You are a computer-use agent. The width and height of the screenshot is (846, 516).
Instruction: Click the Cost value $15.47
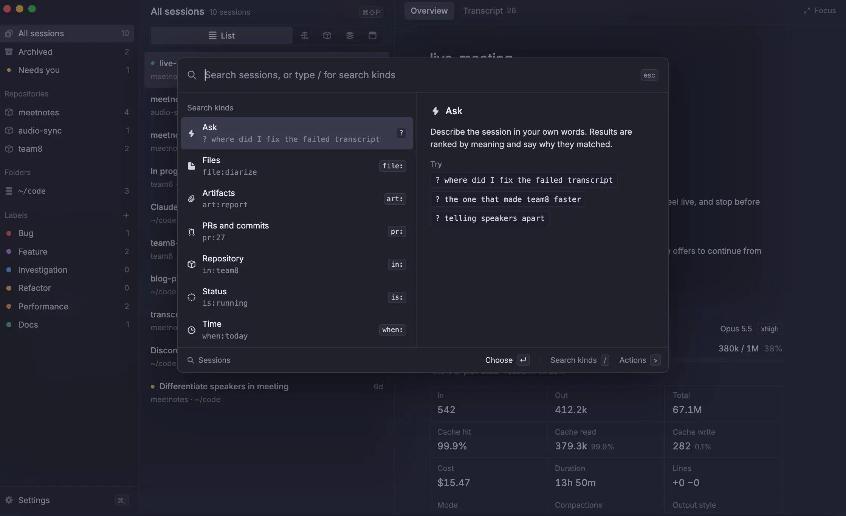[454, 483]
